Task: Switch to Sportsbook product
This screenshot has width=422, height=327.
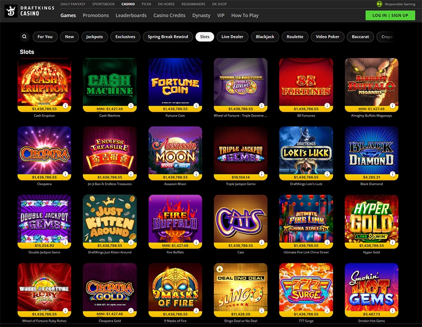Action: (103, 4)
